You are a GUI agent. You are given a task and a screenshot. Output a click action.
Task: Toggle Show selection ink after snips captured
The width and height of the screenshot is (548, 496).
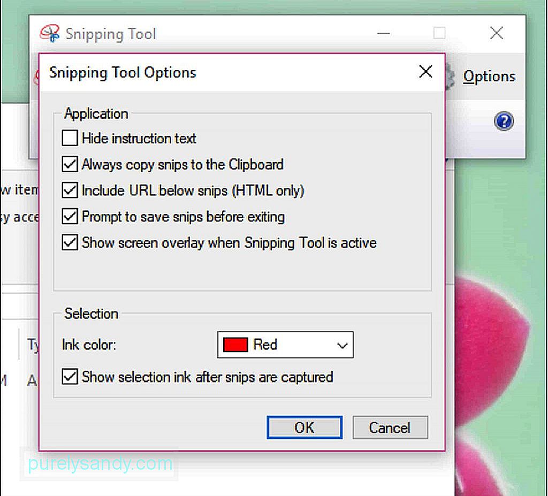pos(70,377)
